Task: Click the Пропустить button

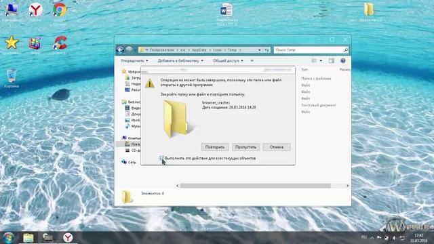Action: pyautogui.click(x=245, y=147)
